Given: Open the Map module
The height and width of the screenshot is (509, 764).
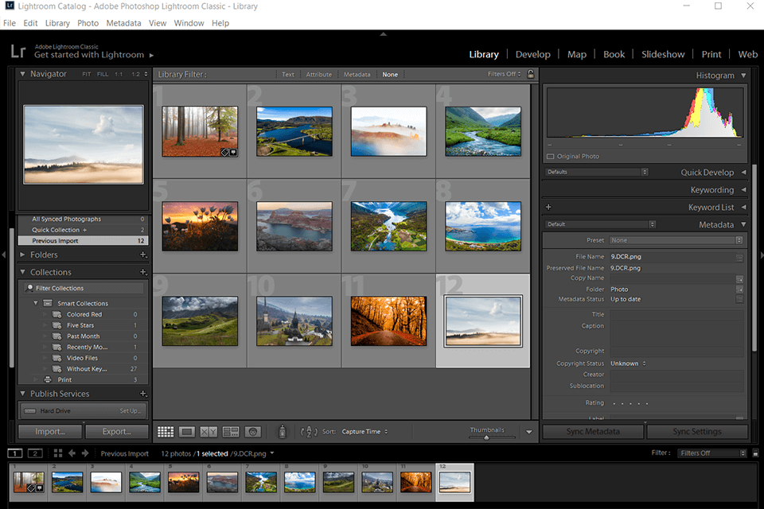Looking at the screenshot, I should (577, 55).
